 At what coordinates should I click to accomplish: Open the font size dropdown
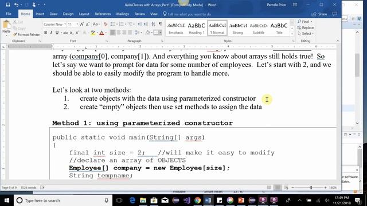[77, 24]
